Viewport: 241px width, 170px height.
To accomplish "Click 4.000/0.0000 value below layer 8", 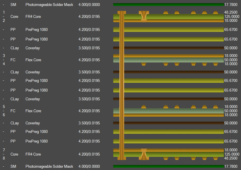I will click(89, 167).
